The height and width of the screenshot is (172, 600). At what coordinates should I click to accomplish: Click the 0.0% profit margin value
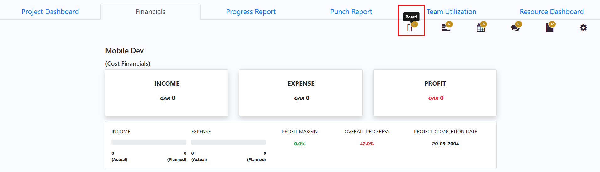300,144
